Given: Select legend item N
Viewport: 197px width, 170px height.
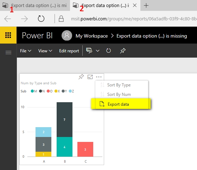Looking at the screenshot, I should coord(42,91).
